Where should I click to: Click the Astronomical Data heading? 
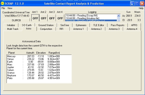pos(31,41)
